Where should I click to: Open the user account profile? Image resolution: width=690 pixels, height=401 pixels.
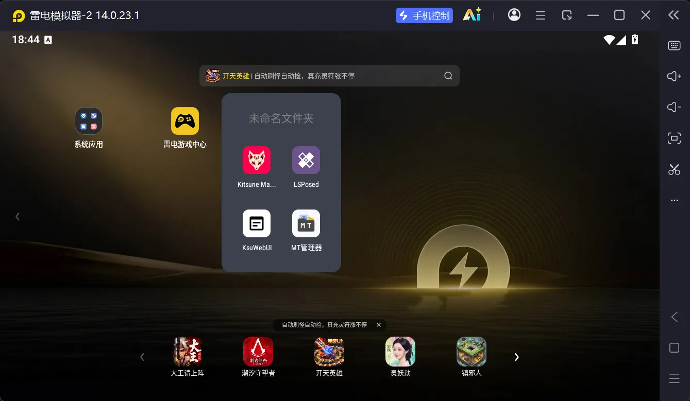click(x=514, y=15)
